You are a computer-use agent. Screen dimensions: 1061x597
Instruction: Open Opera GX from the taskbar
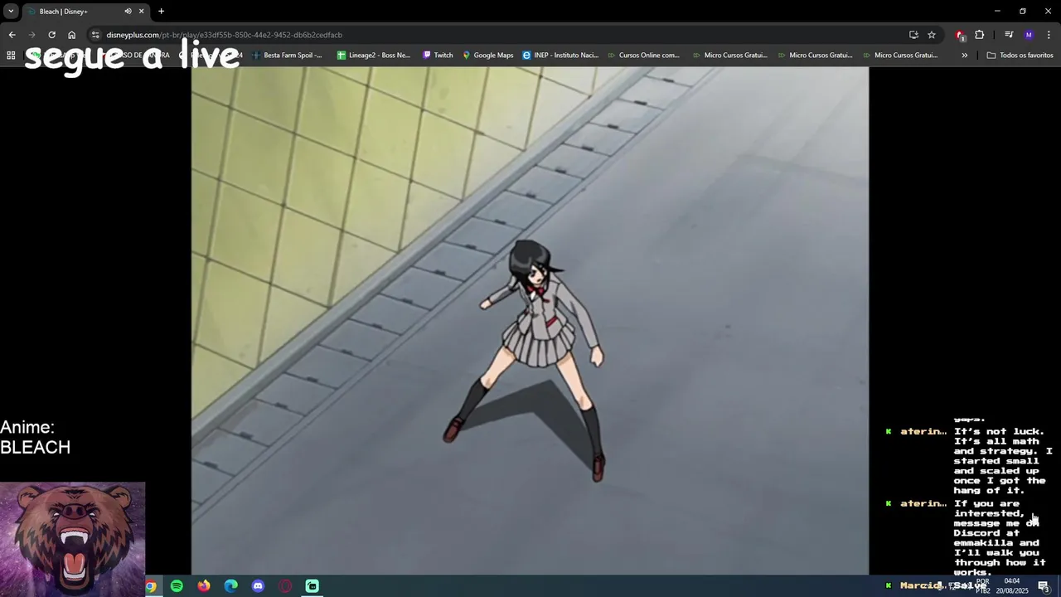pyautogui.click(x=285, y=586)
